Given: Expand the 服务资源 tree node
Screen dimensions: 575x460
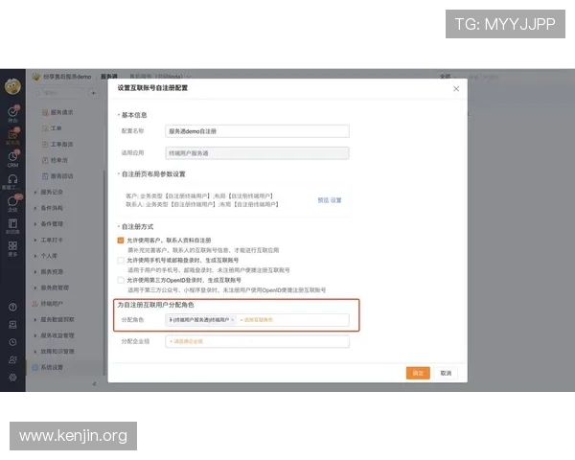Looking at the screenshot, I should [x=35, y=272].
